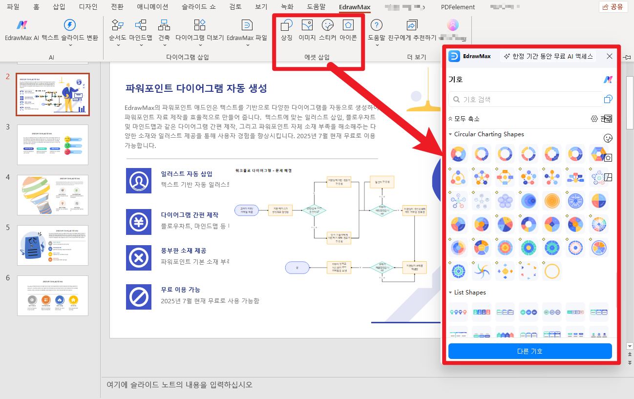Open the 건축 dropdown arrow

[x=164, y=45]
